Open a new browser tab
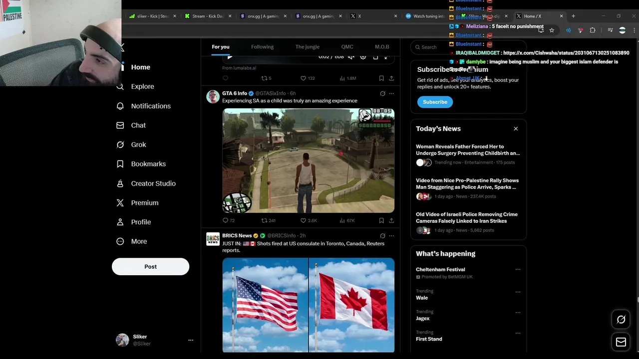 click(573, 16)
